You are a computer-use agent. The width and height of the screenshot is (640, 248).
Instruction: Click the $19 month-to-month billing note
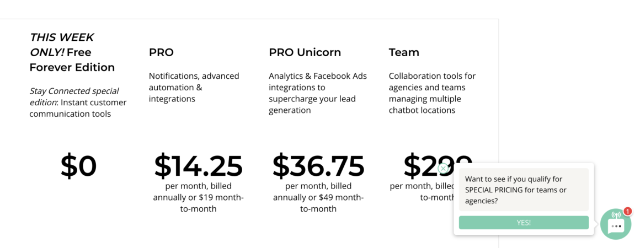198,197
